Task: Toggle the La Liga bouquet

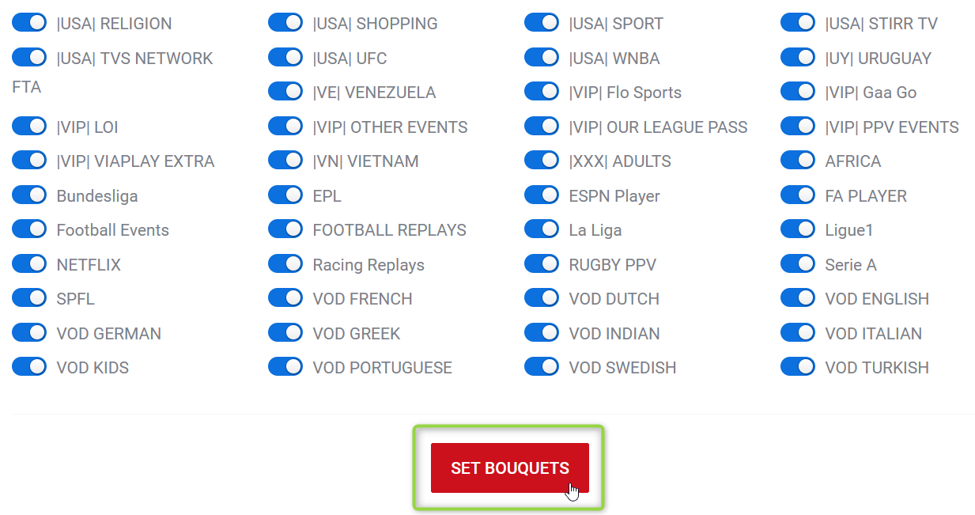Action: point(542,229)
